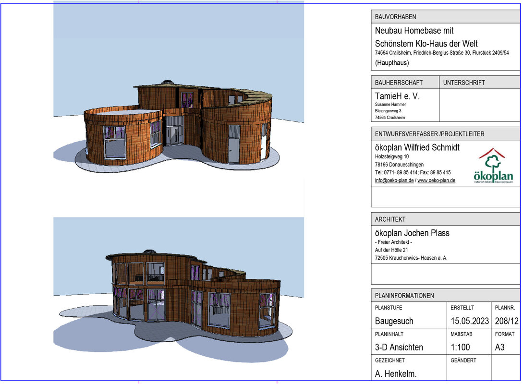Open the www.oeko-plan.de website link
Image resolution: width=523 pixels, height=384 pixels.
[436, 180]
